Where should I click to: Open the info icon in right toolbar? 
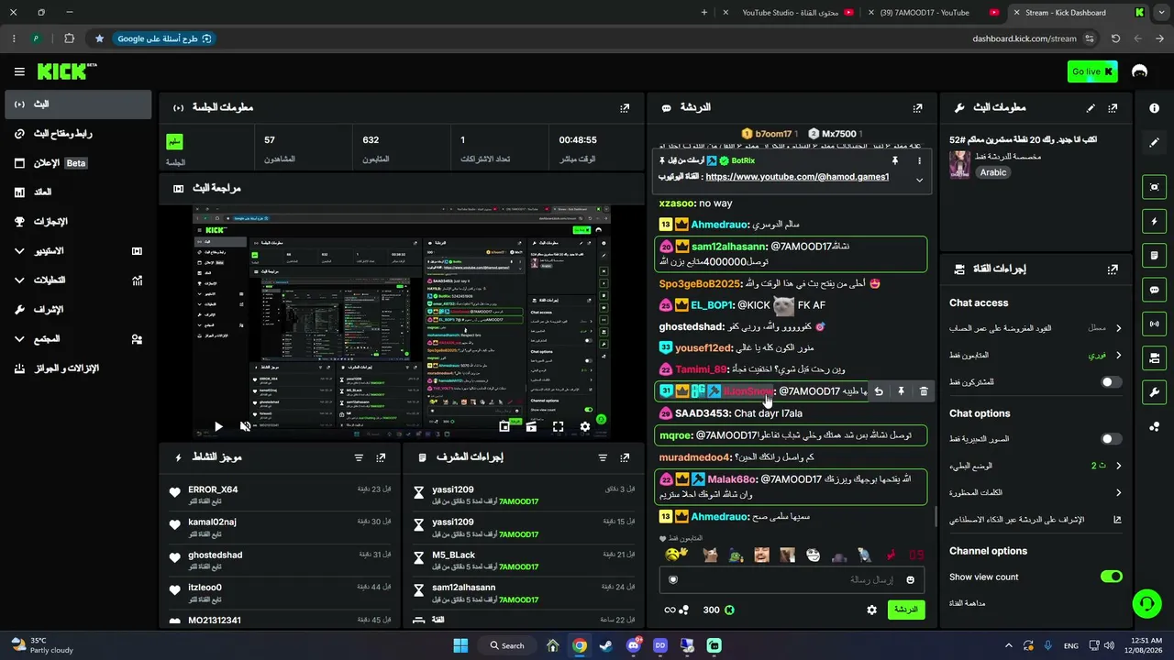[1155, 108]
